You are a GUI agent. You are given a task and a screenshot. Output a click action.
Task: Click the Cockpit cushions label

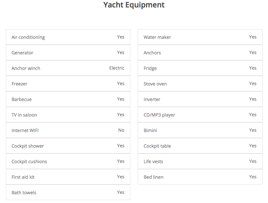pos(29,162)
